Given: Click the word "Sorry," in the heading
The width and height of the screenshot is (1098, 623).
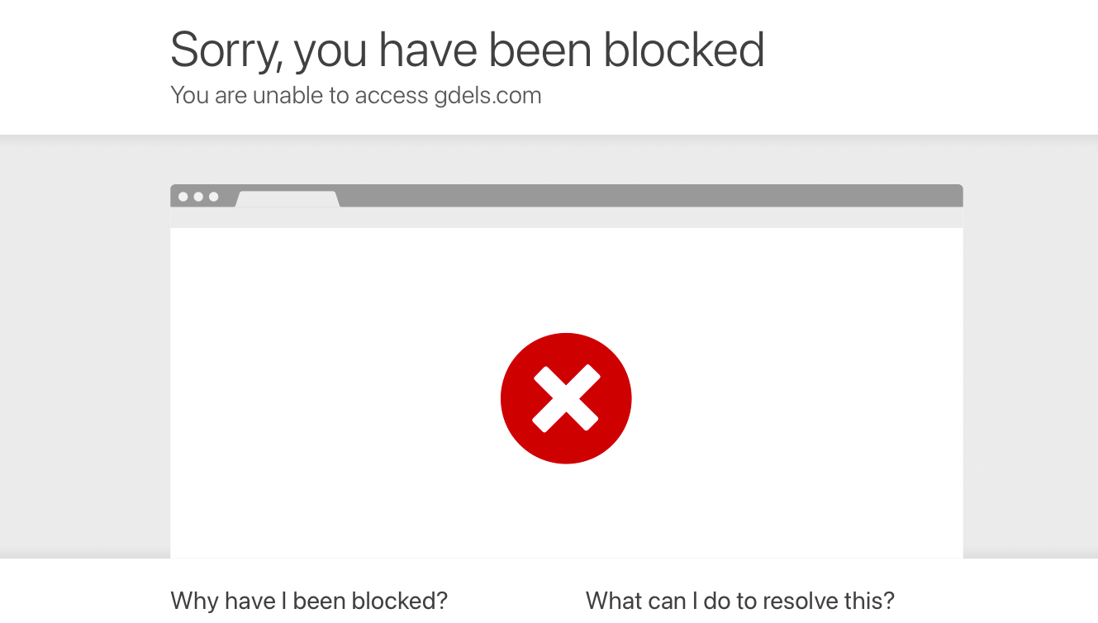Looking at the screenshot, I should 226,50.
